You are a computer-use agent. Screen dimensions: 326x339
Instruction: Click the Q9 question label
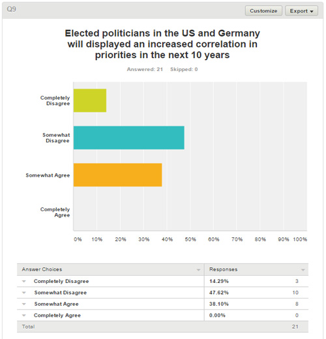[11, 9]
